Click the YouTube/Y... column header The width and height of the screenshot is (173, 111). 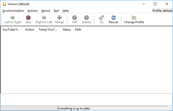(11, 30)
